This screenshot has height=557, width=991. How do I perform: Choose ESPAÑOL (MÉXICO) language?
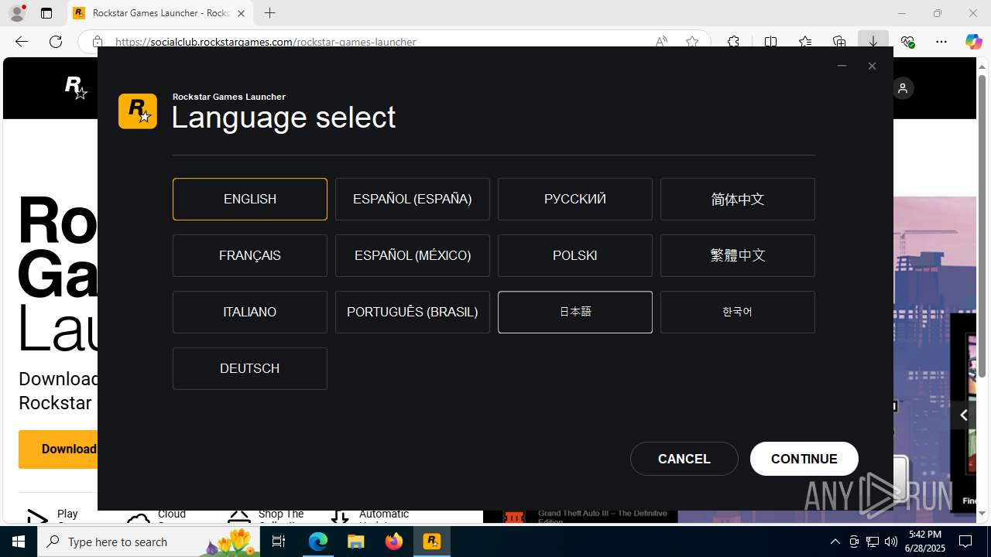413,255
